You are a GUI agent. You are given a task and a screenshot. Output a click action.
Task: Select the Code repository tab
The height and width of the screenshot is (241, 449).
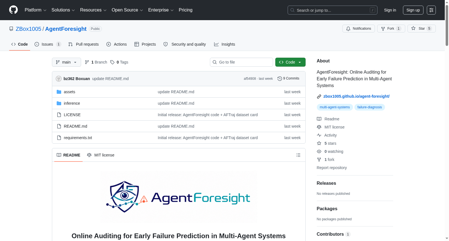19,44
